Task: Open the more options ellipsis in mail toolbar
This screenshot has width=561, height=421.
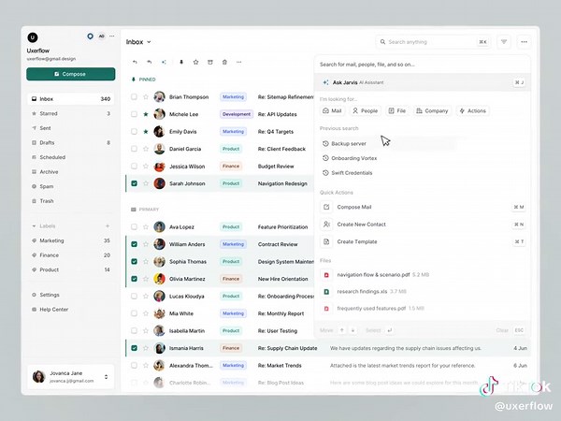Action: (x=239, y=63)
